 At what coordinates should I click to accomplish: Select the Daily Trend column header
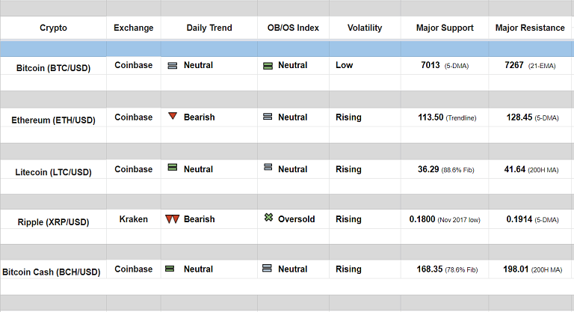tap(209, 28)
